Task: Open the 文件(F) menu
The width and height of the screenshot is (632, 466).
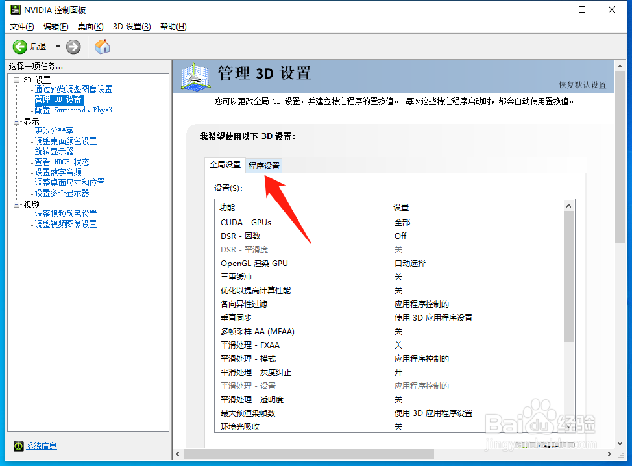Action: tap(22, 27)
